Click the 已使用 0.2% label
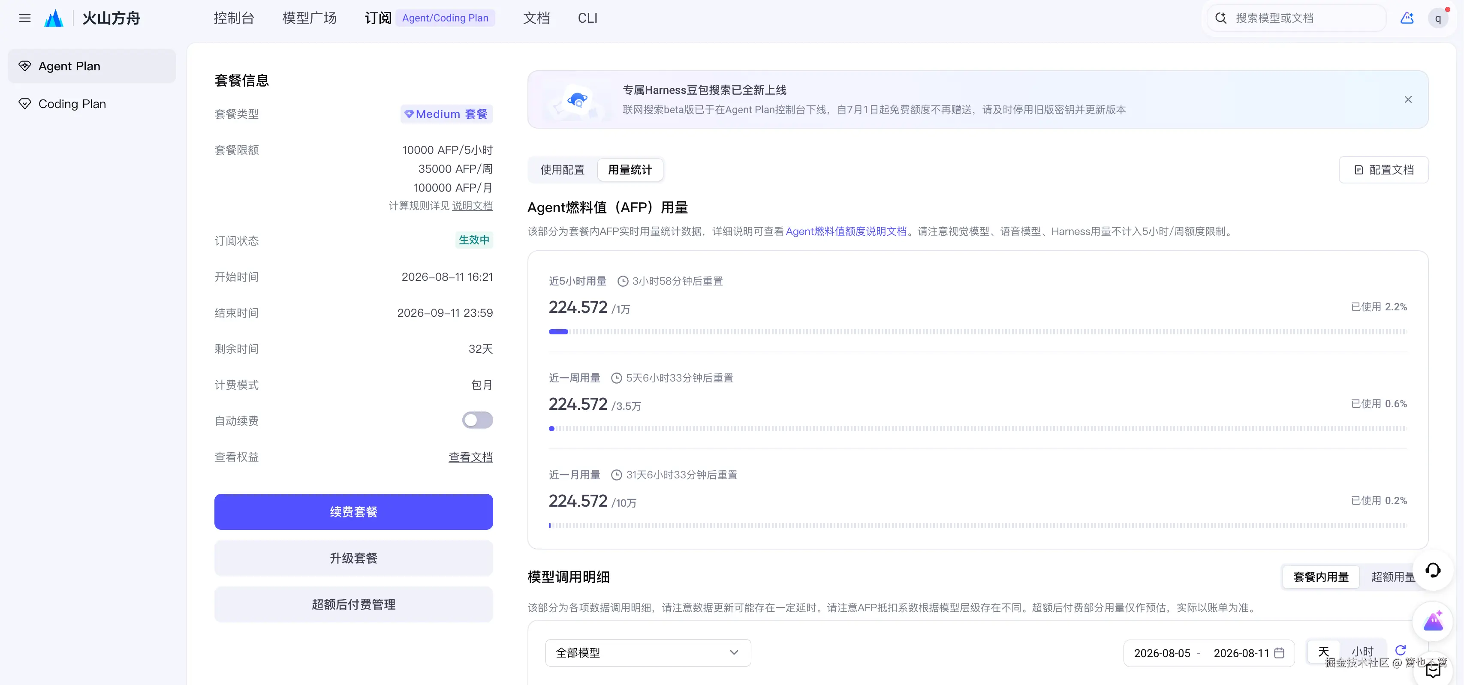 [1379, 501]
